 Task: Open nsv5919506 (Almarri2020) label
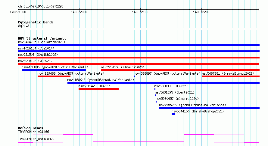tap(123, 67)
